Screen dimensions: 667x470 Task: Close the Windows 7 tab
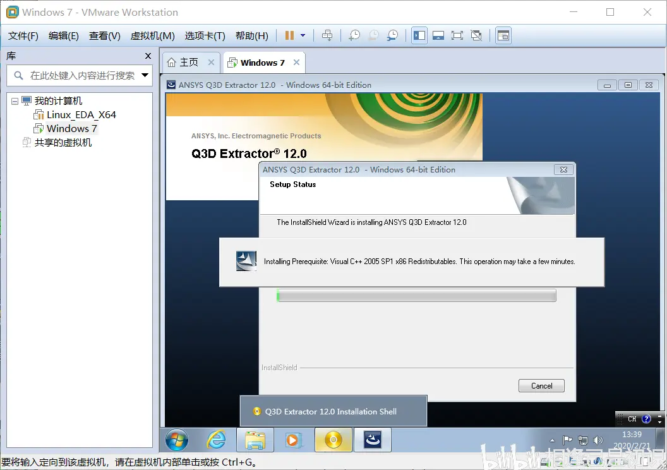pos(296,62)
